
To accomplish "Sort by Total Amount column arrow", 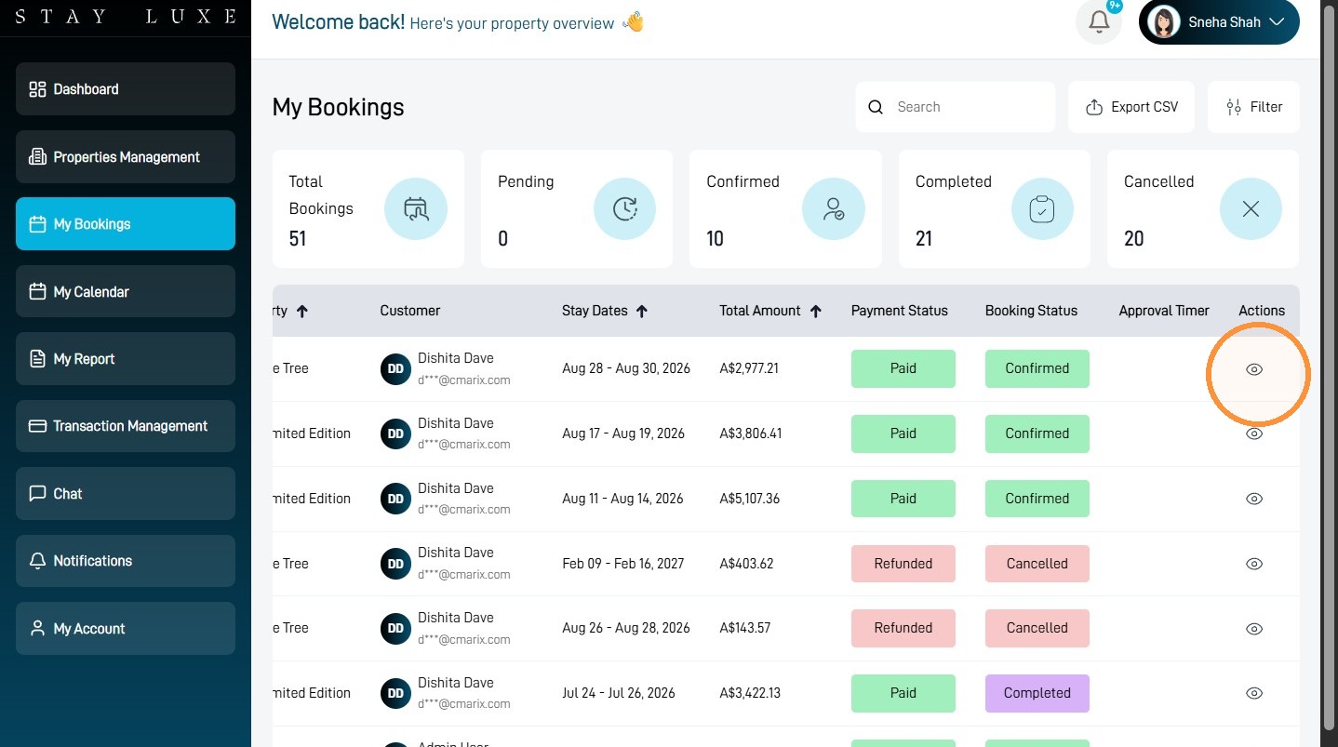I will coord(816,312).
